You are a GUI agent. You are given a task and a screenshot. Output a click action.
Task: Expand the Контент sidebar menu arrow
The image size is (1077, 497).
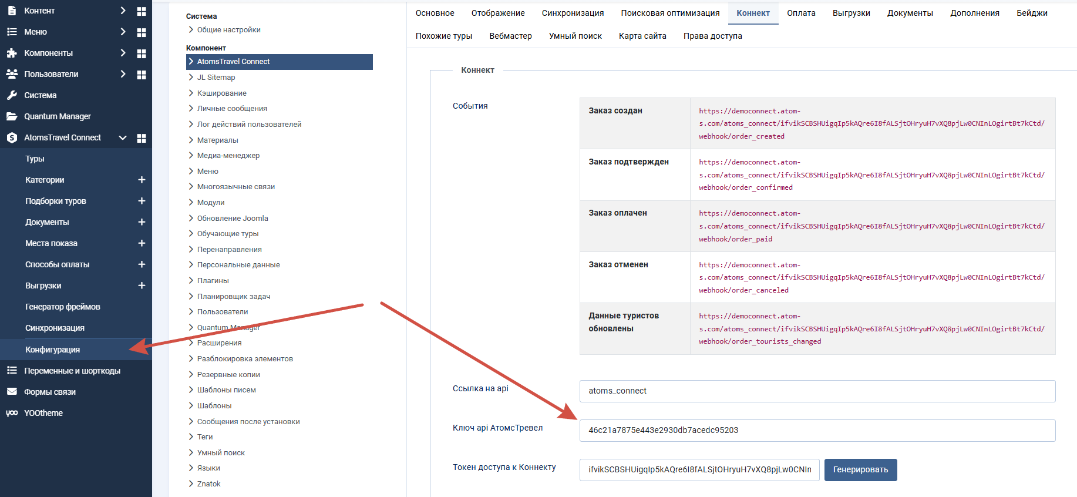[x=123, y=11]
